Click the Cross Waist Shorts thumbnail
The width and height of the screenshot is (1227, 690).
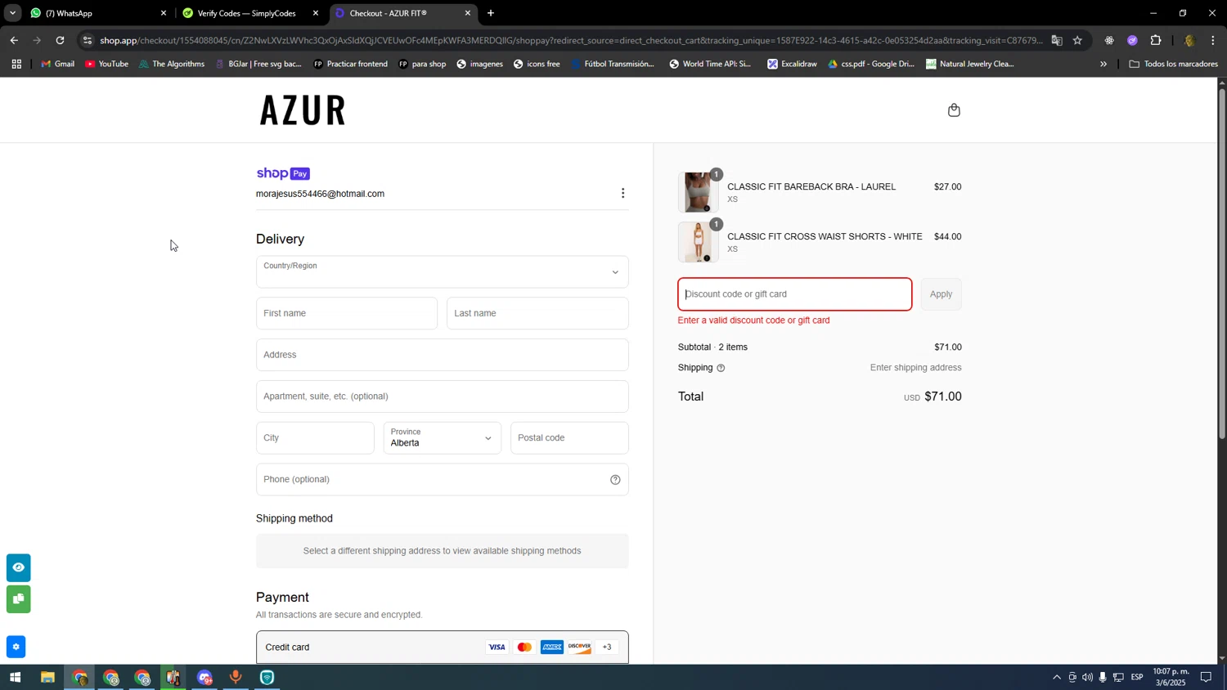tap(698, 242)
